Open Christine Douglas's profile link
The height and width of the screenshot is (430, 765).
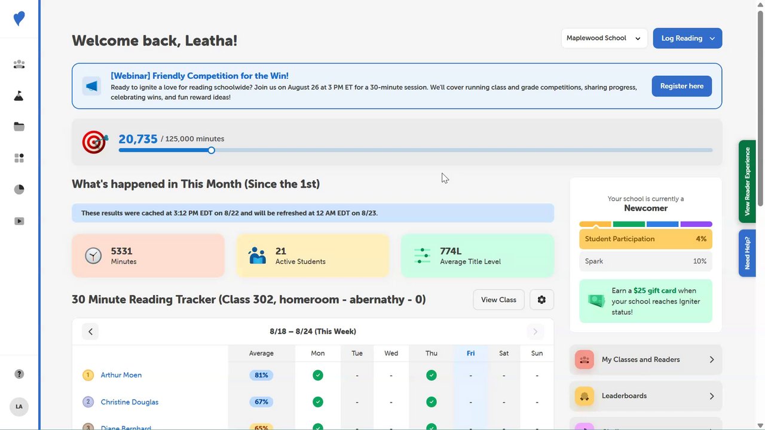coord(130,402)
